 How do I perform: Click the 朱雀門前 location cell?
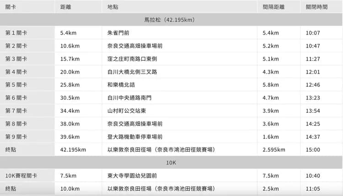(119, 33)
